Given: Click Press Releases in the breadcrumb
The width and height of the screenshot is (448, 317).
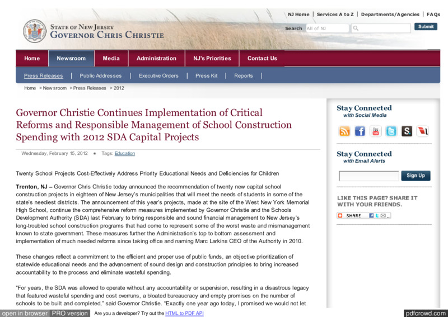Looking at the screenshot, I should (90, 88).
